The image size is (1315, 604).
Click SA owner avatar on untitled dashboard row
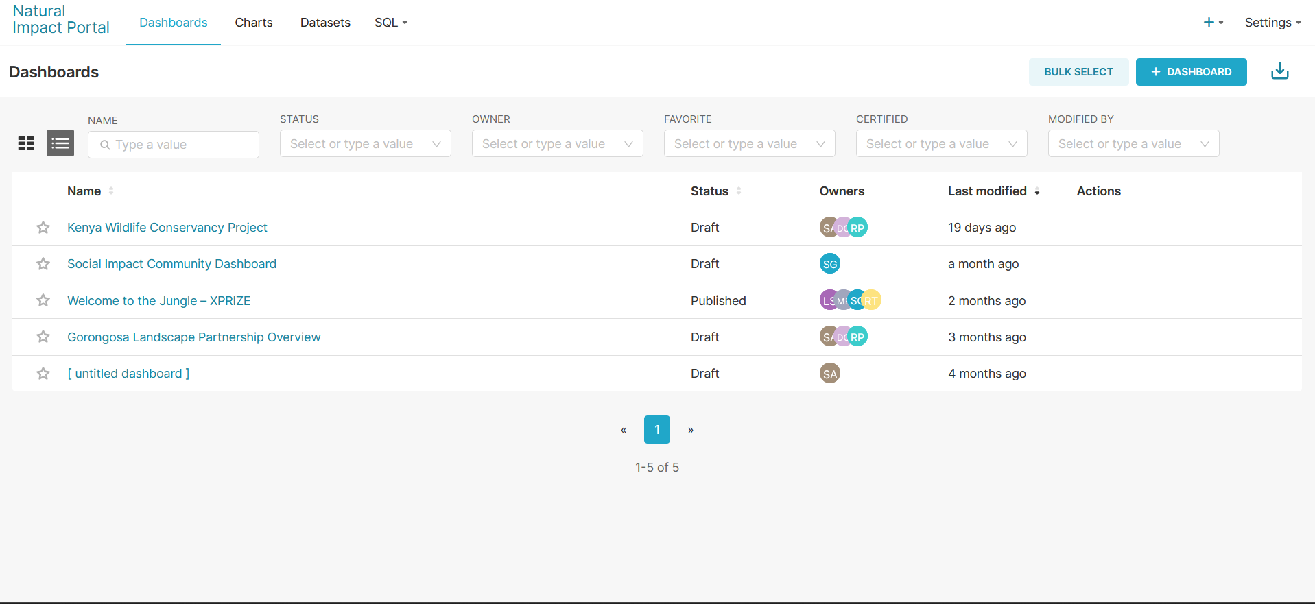(x=830, y=374)
